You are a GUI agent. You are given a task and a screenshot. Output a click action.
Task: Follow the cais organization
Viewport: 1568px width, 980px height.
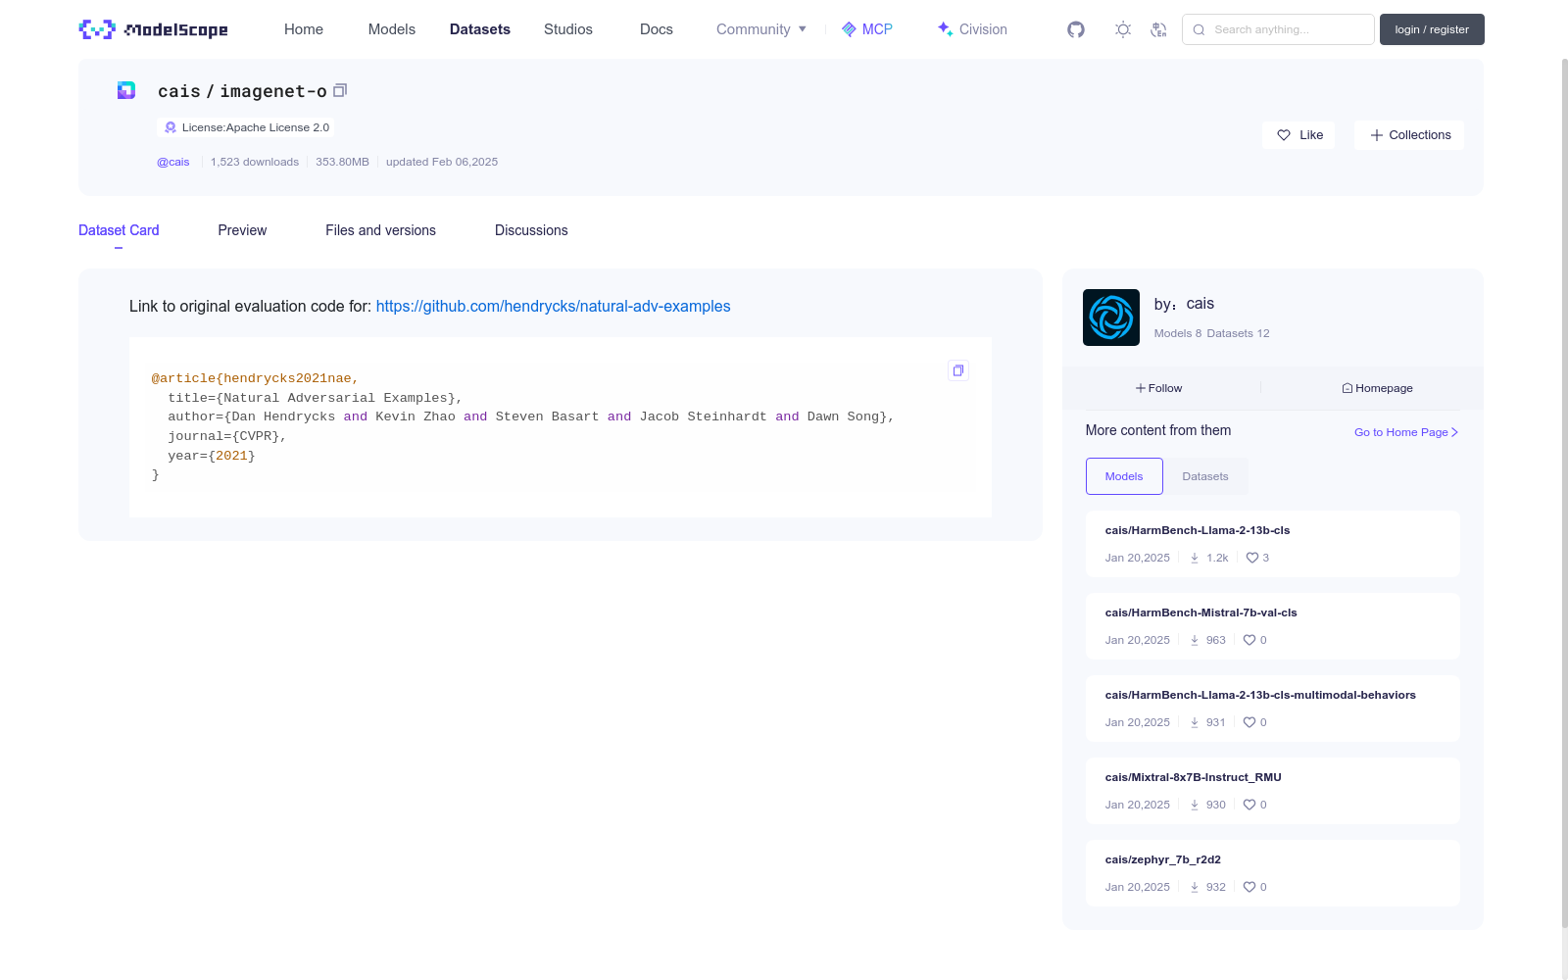coord(1159,388)
